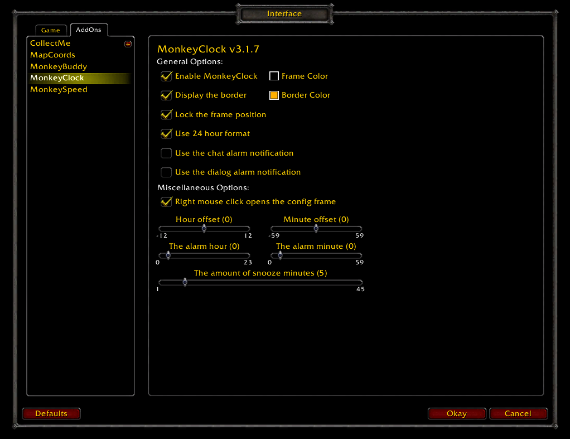Select the MonkeyClock addon entry

(57, 78)
